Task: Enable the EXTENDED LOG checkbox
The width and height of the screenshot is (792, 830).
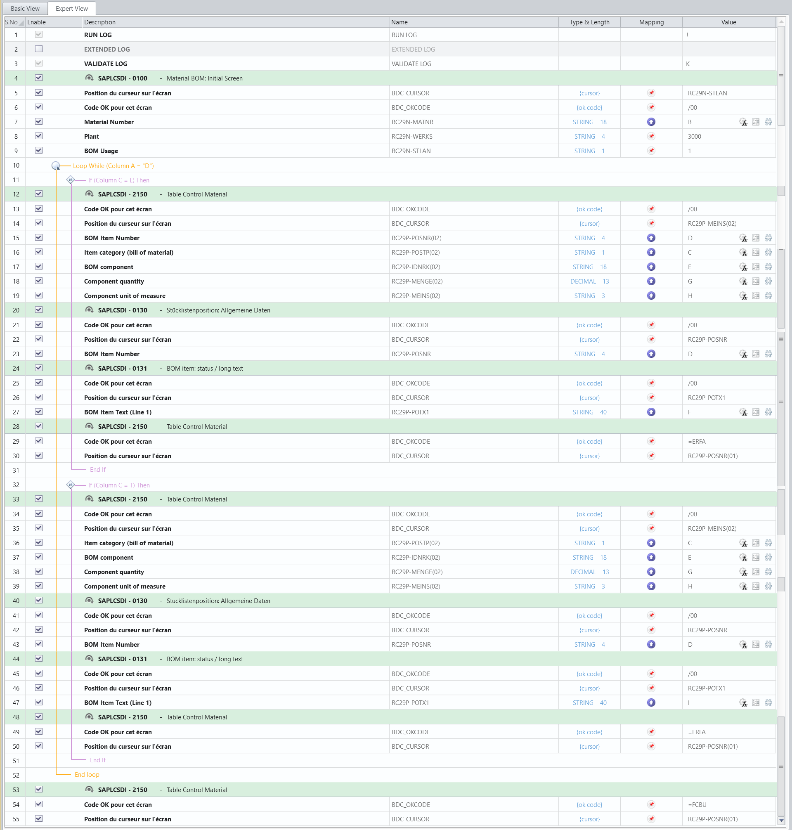Action: [x=39, y=49]
